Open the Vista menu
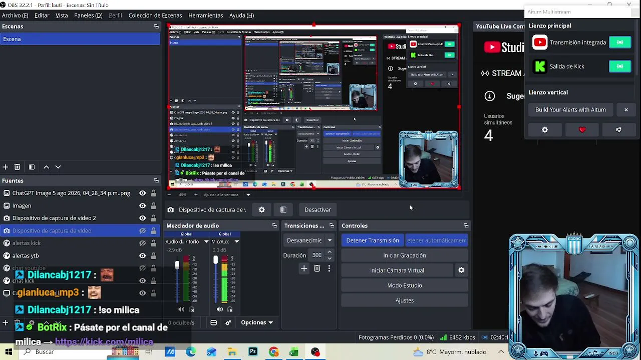The width and height of the screenshot is (641, 360). [62, 15]
